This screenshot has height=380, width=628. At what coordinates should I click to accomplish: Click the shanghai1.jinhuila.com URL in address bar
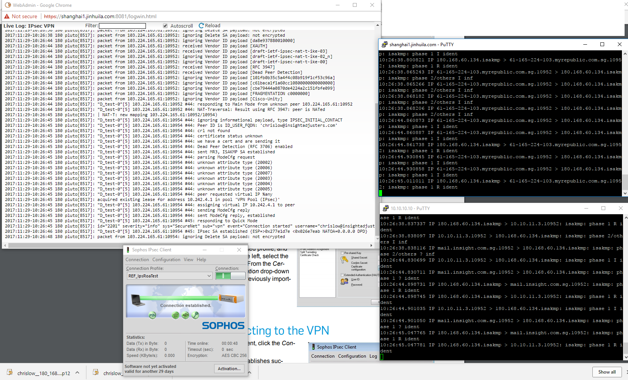100,16
